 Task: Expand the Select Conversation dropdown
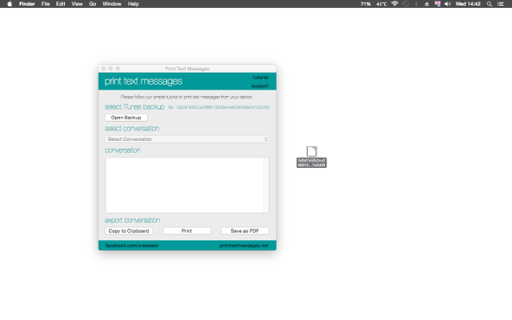186,139
